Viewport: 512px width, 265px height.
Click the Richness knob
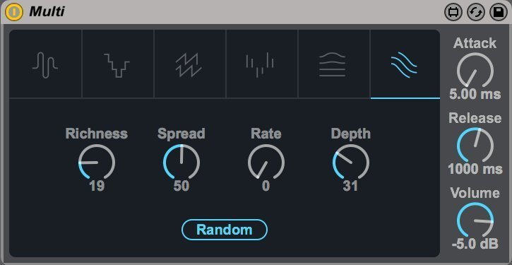click(97, 163)
